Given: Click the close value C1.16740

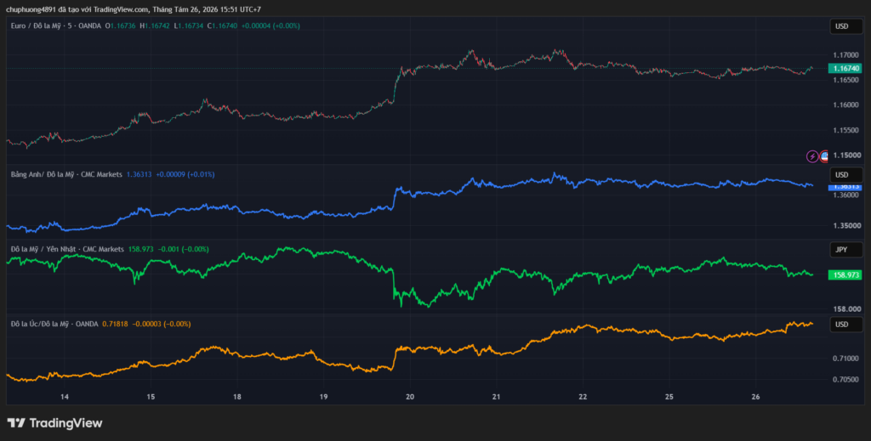Looking at the screenshot, I should coord(222,25).
